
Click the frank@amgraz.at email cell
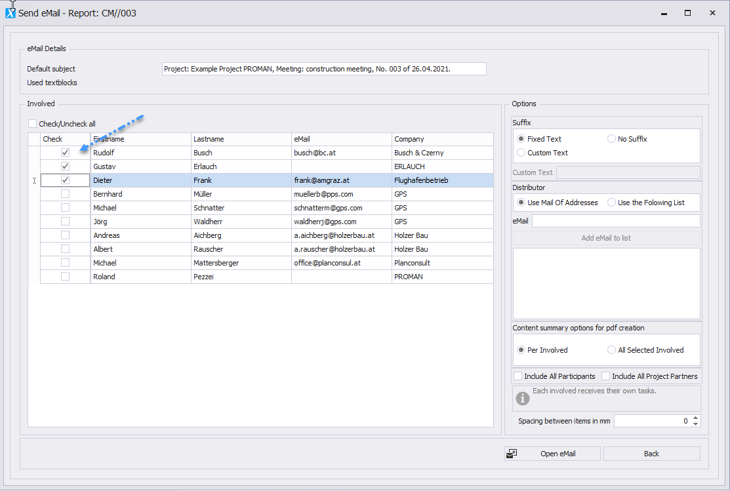pyautogui.click(x=342, y=180)
